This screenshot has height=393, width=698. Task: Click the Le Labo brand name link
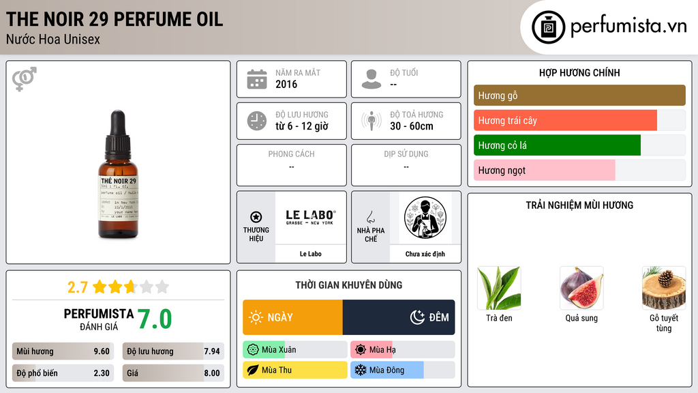(x=310, y=254)
